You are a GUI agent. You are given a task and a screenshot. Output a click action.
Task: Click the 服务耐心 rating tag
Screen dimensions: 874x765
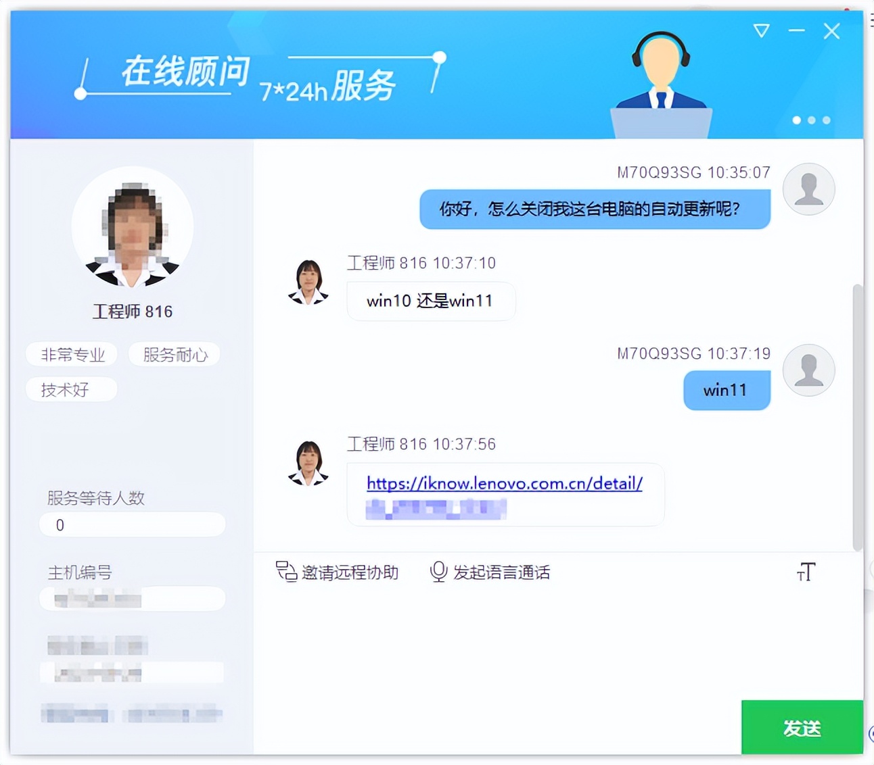pyautogui.click(x=175, y=354)
